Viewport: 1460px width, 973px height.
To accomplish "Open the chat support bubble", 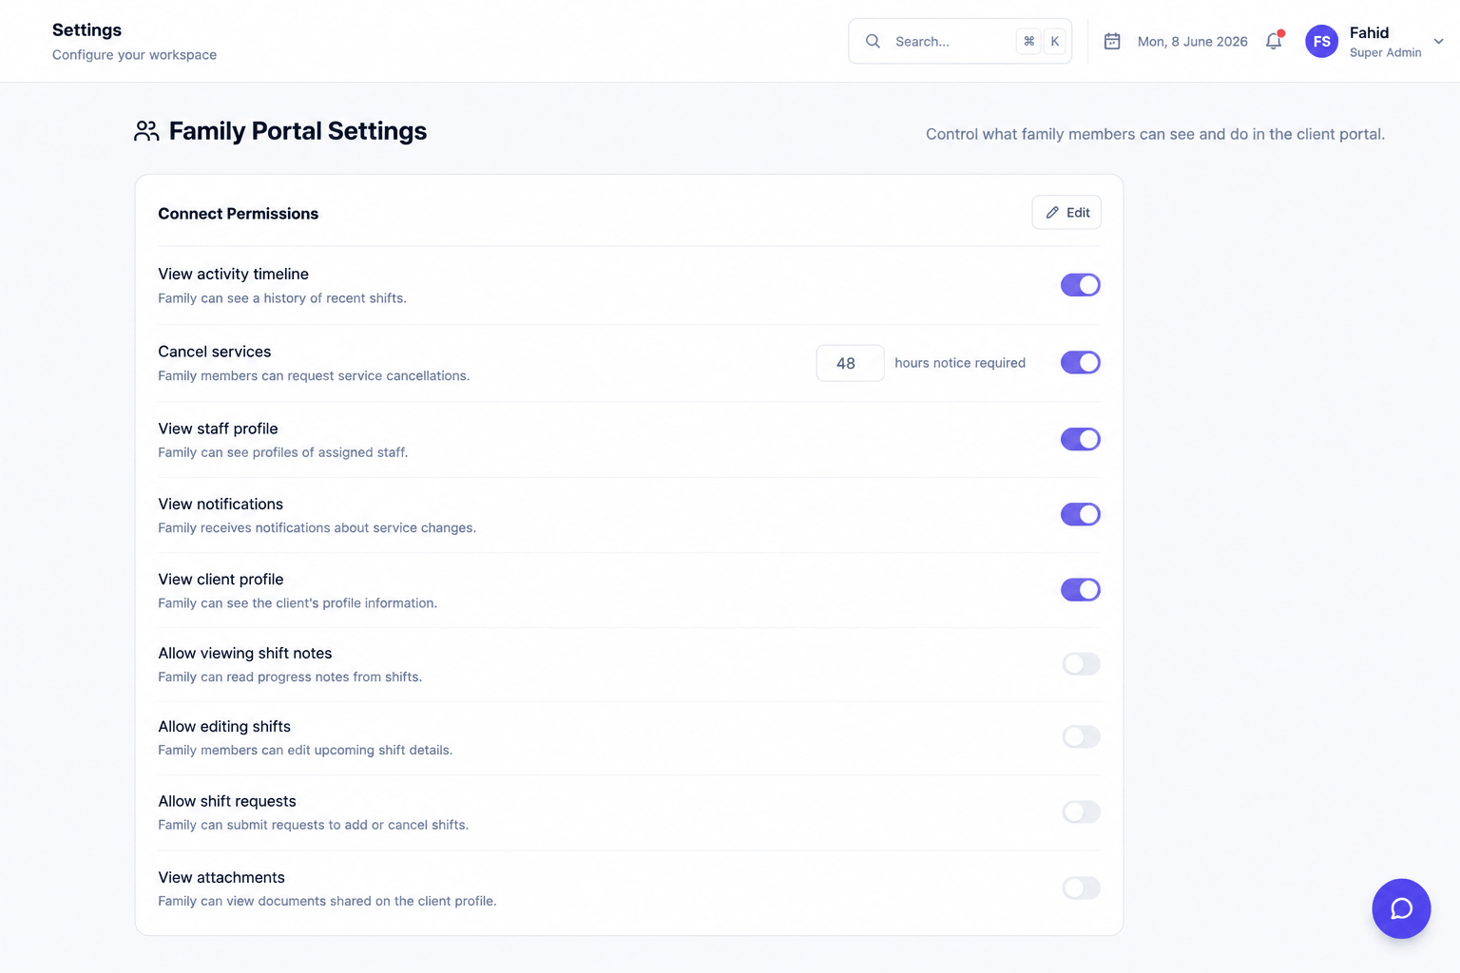I will click(1401, 908).
